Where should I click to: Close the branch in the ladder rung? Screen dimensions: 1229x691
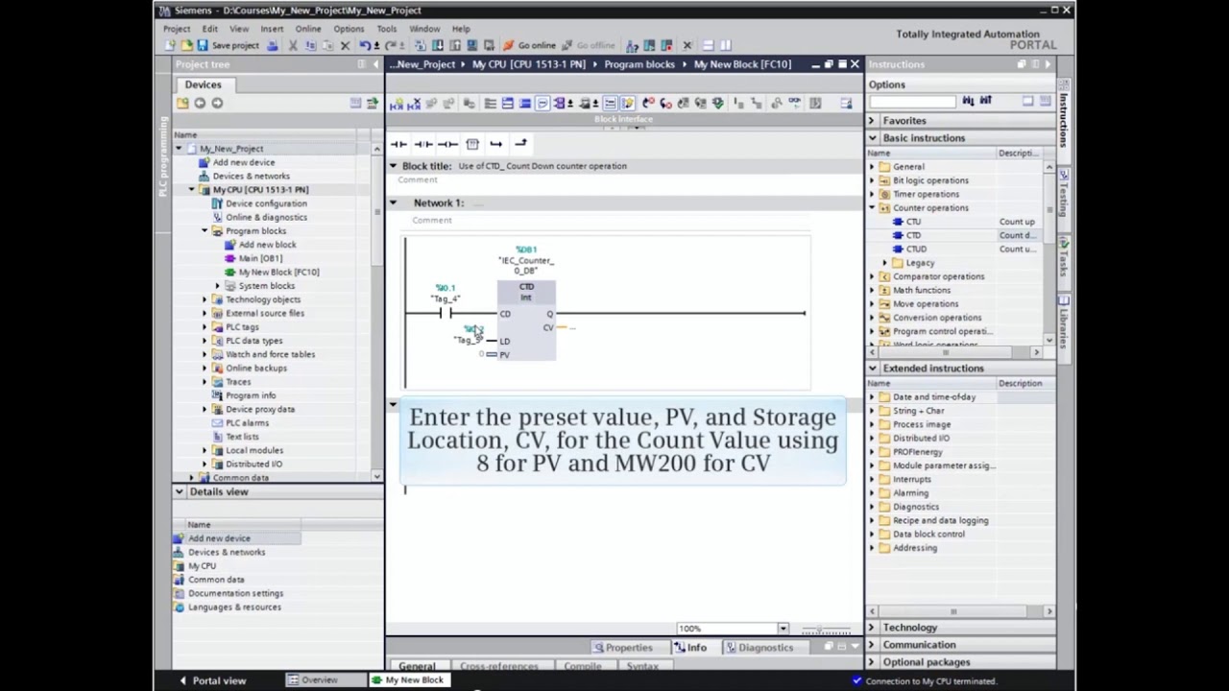coord(520,144)
